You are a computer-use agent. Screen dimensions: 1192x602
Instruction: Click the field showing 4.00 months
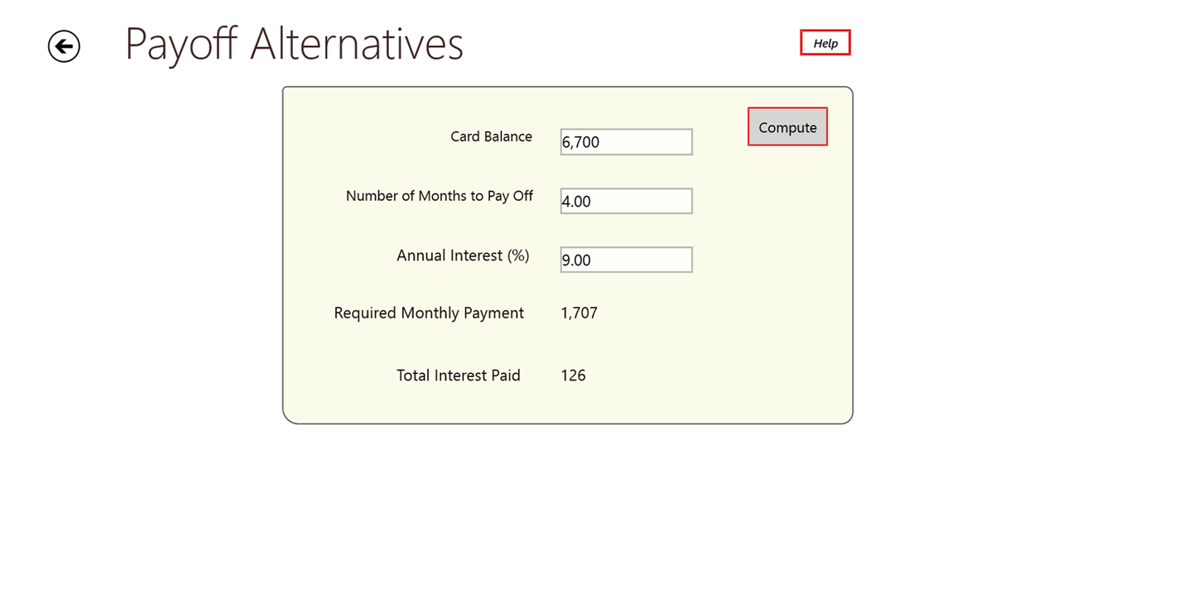click(x=626, y=201)
